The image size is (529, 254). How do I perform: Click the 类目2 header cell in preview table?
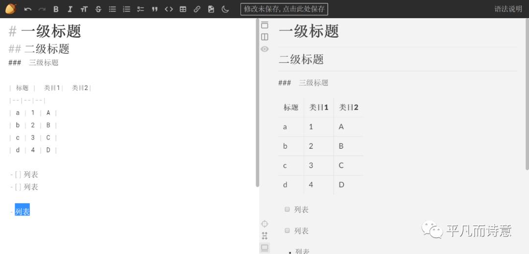349,108
